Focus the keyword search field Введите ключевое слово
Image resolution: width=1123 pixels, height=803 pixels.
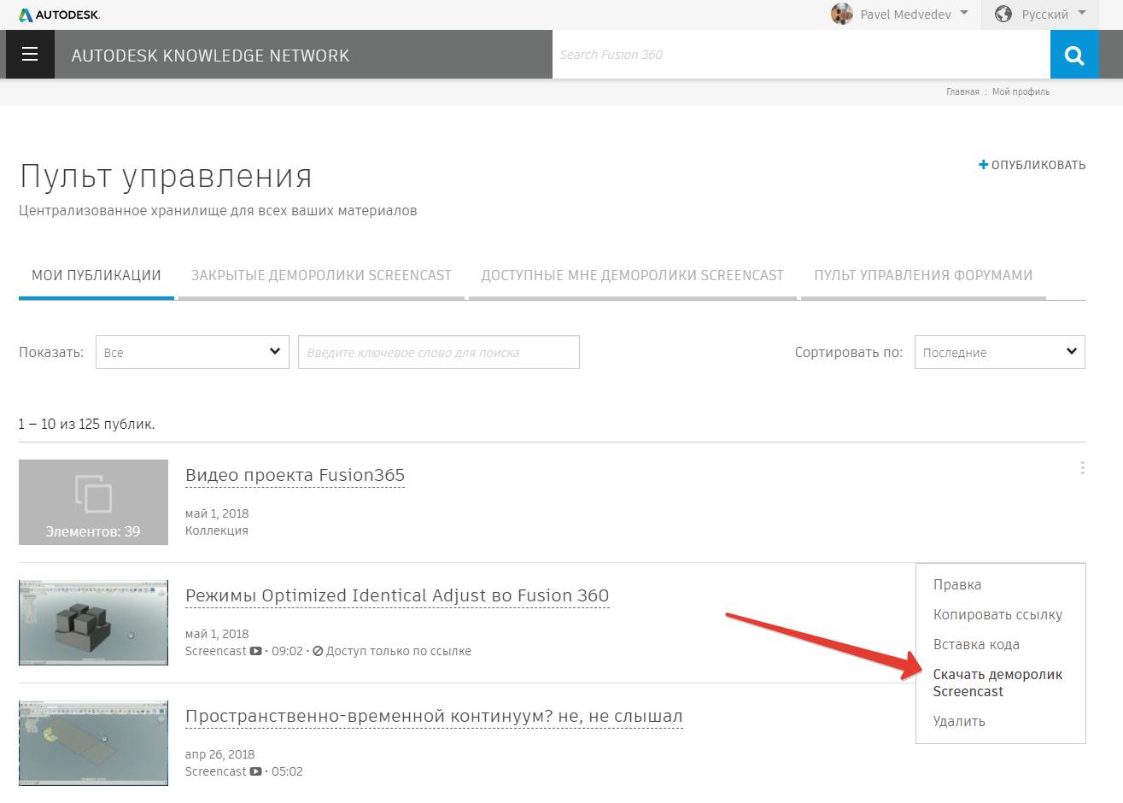pyautogui.click(x=439, y=352)
